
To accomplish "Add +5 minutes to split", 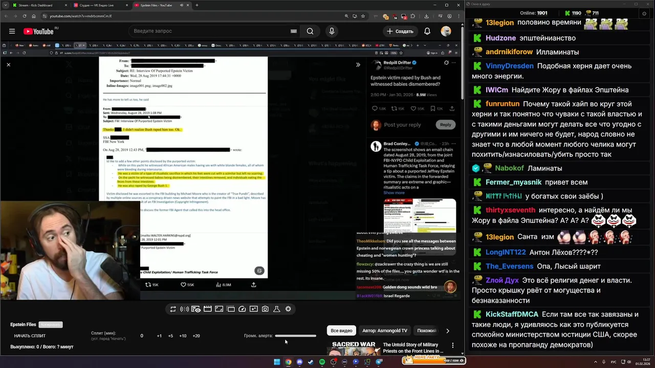I will click(x=170, y=336).
